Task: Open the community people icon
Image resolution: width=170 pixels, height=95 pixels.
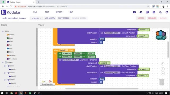Action: point(141,12)
